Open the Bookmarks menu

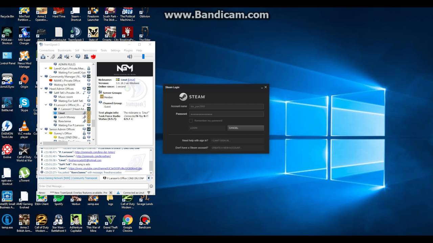(x=65, y=50)
